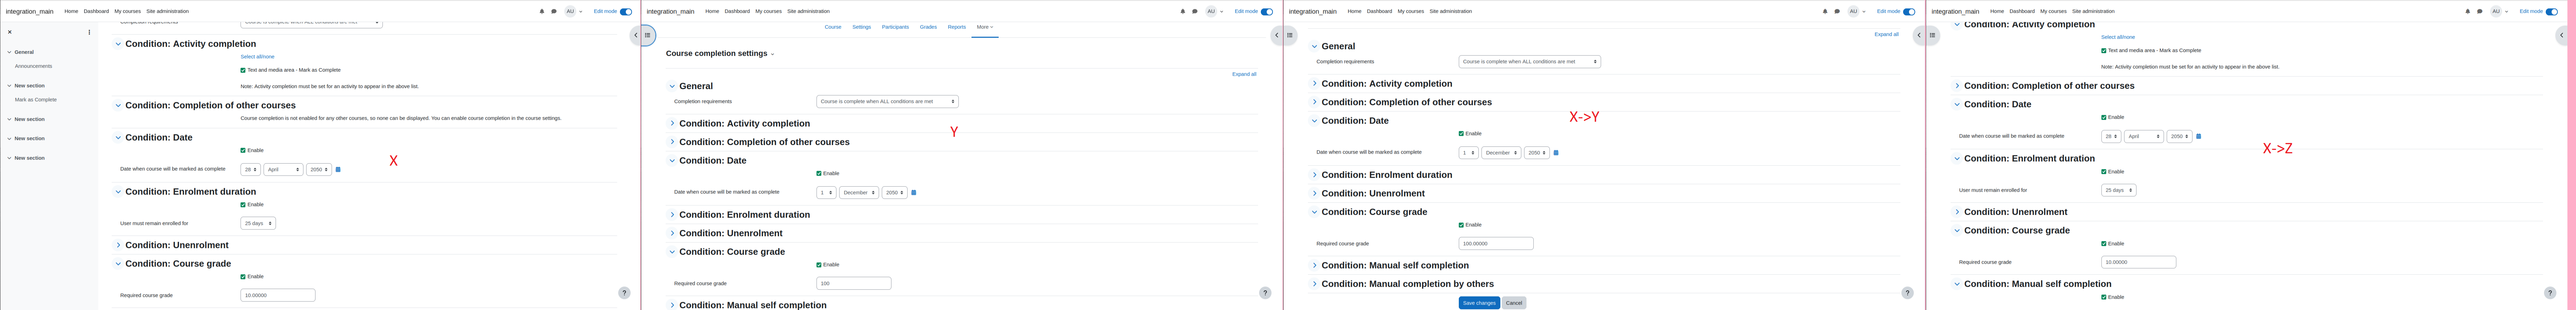Click Required course grade field showing 100 in Y panel
This screenshot has height=310, width=2576.
point(854,284)
